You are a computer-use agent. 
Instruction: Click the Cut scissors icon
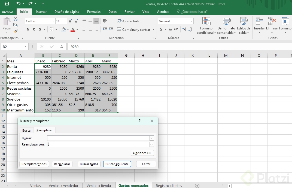tap(16, 19)
